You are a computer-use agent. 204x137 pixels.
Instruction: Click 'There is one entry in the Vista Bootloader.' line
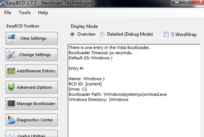109,48
